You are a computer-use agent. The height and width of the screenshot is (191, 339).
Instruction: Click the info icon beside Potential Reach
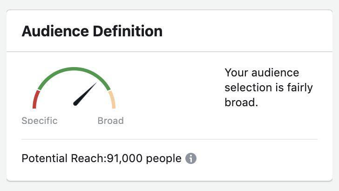191,158
